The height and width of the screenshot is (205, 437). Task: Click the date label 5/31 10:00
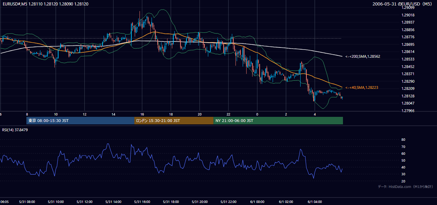coord(55,202)
